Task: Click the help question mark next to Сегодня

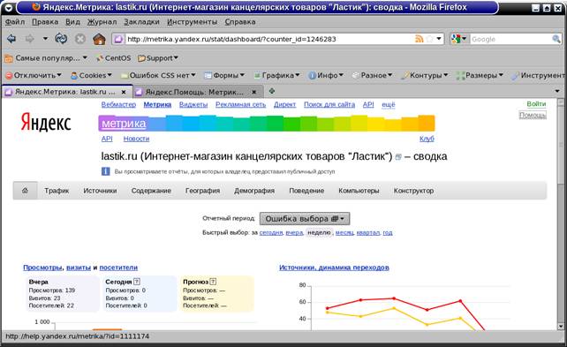Action: click(137, 281)
